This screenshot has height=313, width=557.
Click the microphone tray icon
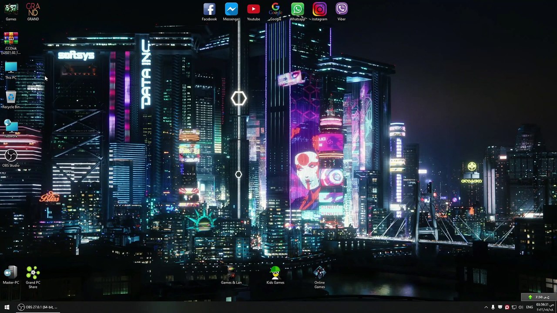pyautogui.click(x=493, y=307)
